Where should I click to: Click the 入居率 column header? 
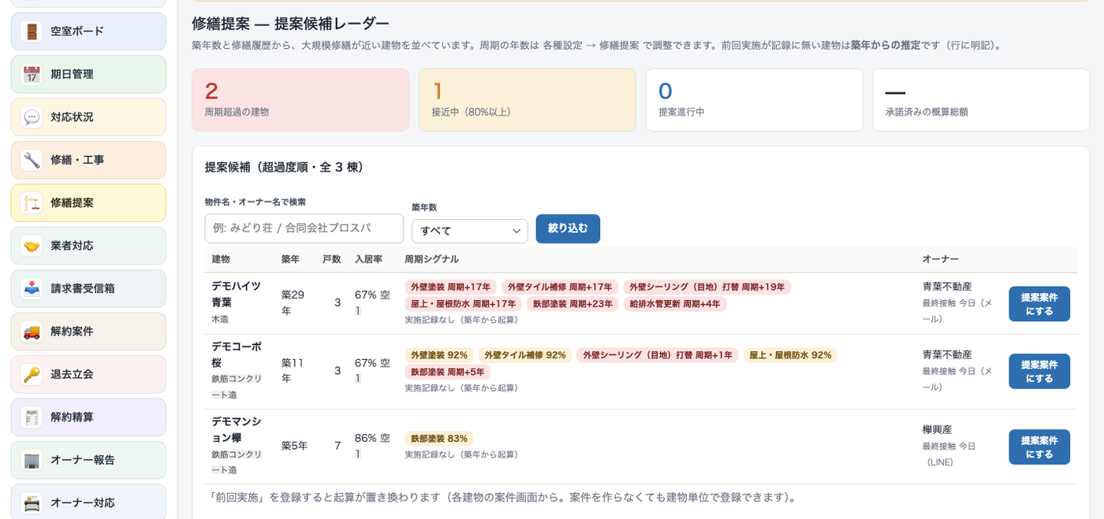point(368,259)
